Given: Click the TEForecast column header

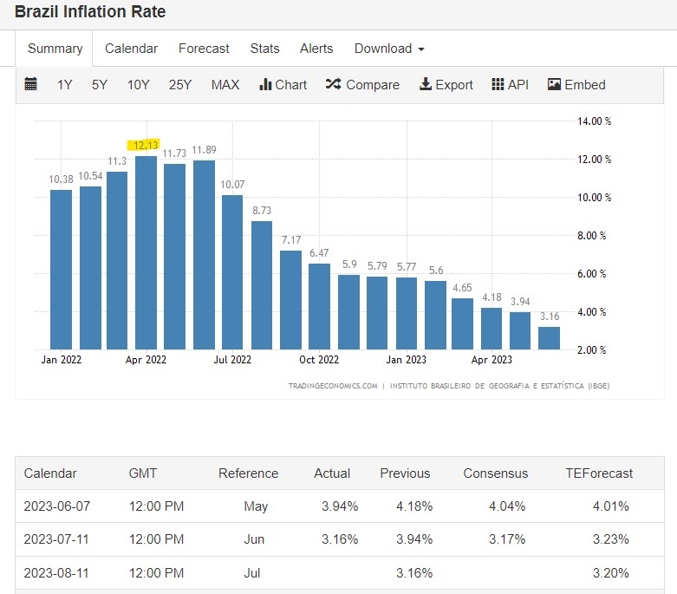Looking at the screenshot, I should click(x=599, y=473).
